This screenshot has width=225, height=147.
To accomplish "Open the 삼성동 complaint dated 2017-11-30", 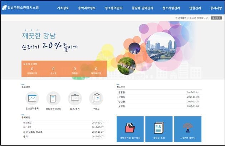I will [x=159, y=97].
